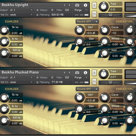Open Reverb OFF dropdown in Upright panel

tap(87, 21)
